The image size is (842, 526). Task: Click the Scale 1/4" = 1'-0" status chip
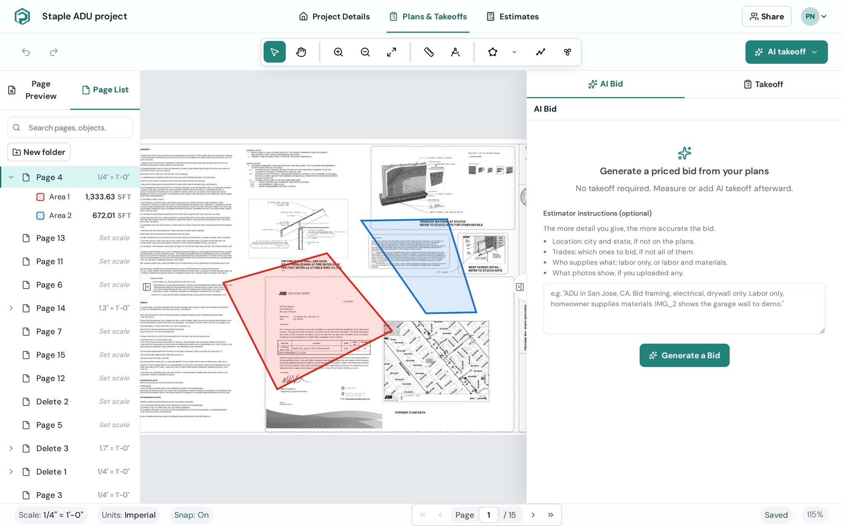coord(51,515)
